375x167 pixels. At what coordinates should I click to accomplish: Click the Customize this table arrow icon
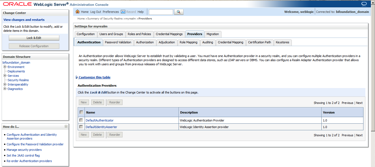(x=77, y=77)
